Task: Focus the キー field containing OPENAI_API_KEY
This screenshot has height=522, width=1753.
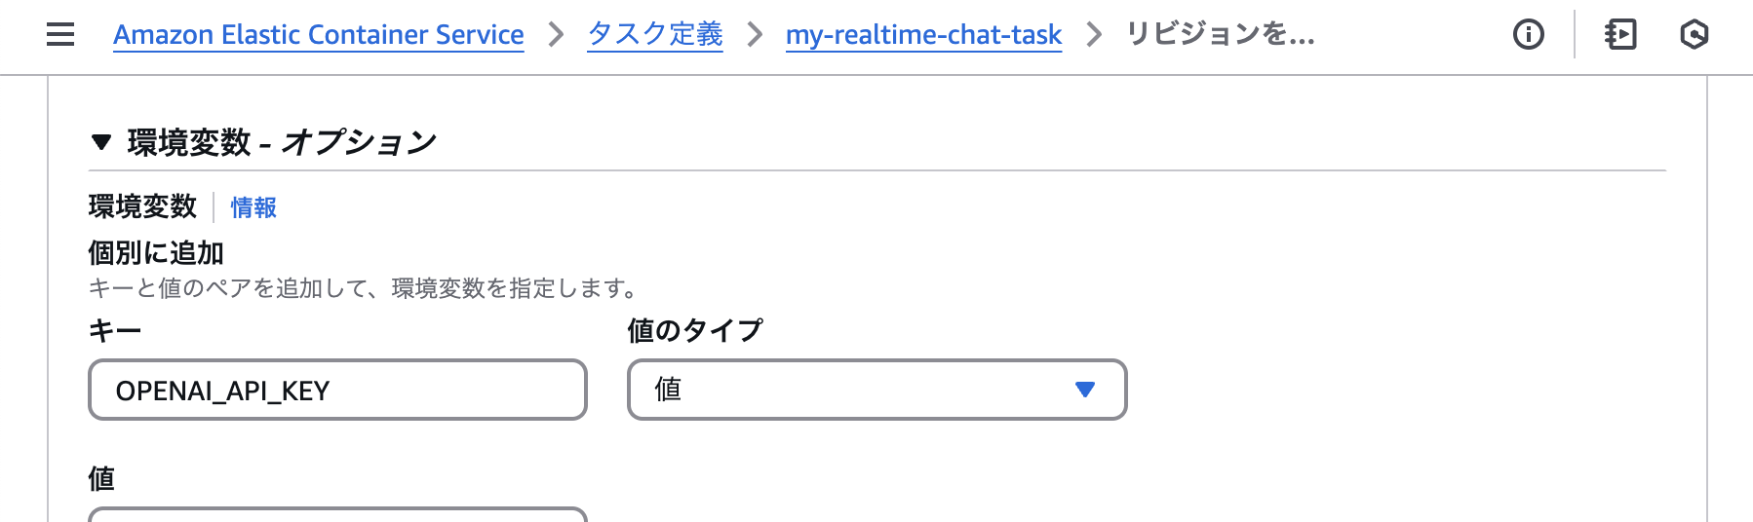Action: pyautogui.click(x=337, y=390)
